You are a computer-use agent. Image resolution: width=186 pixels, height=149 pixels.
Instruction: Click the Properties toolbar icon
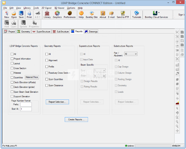(x=34, y=24)
